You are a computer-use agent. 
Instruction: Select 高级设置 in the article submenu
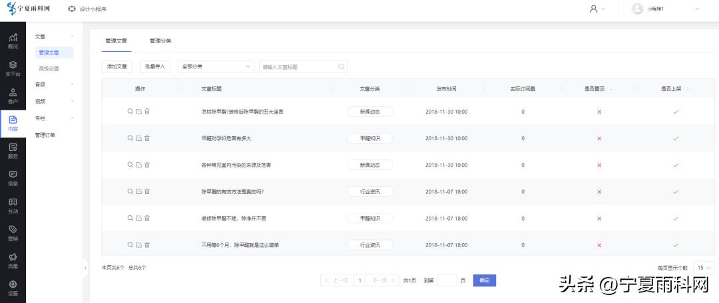tap(49, 68)
